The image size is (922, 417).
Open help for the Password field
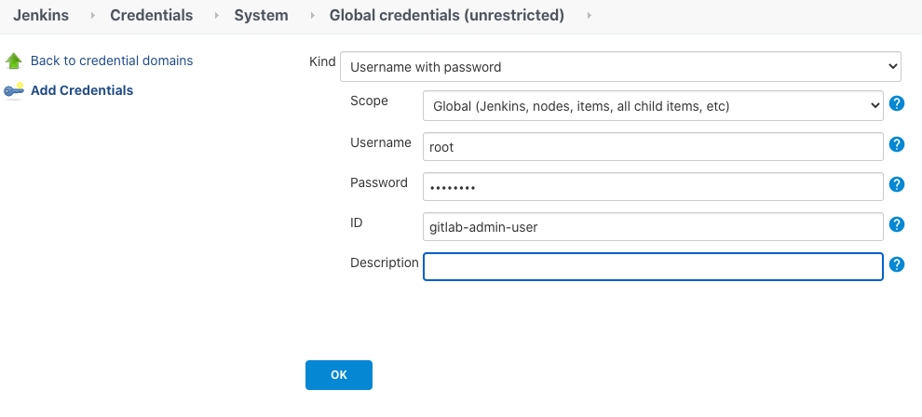[x=897, y=184]
